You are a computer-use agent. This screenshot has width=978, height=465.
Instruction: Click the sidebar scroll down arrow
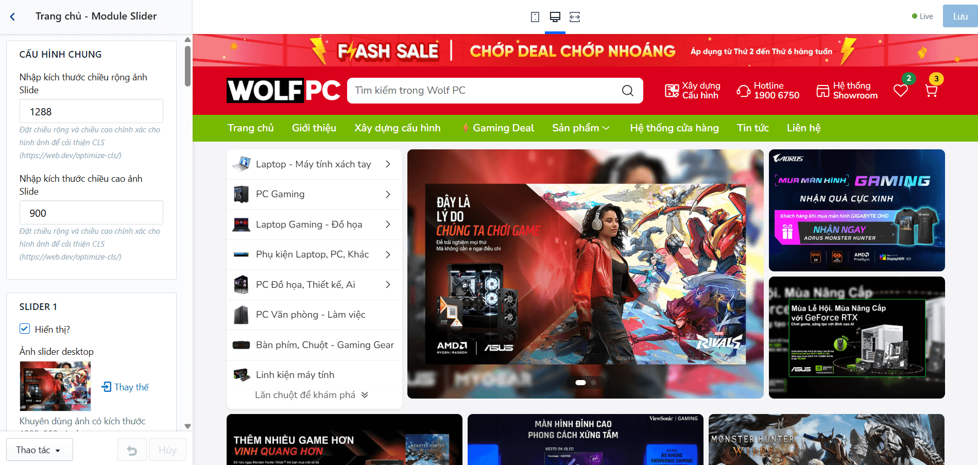click(x=187, y=426)
